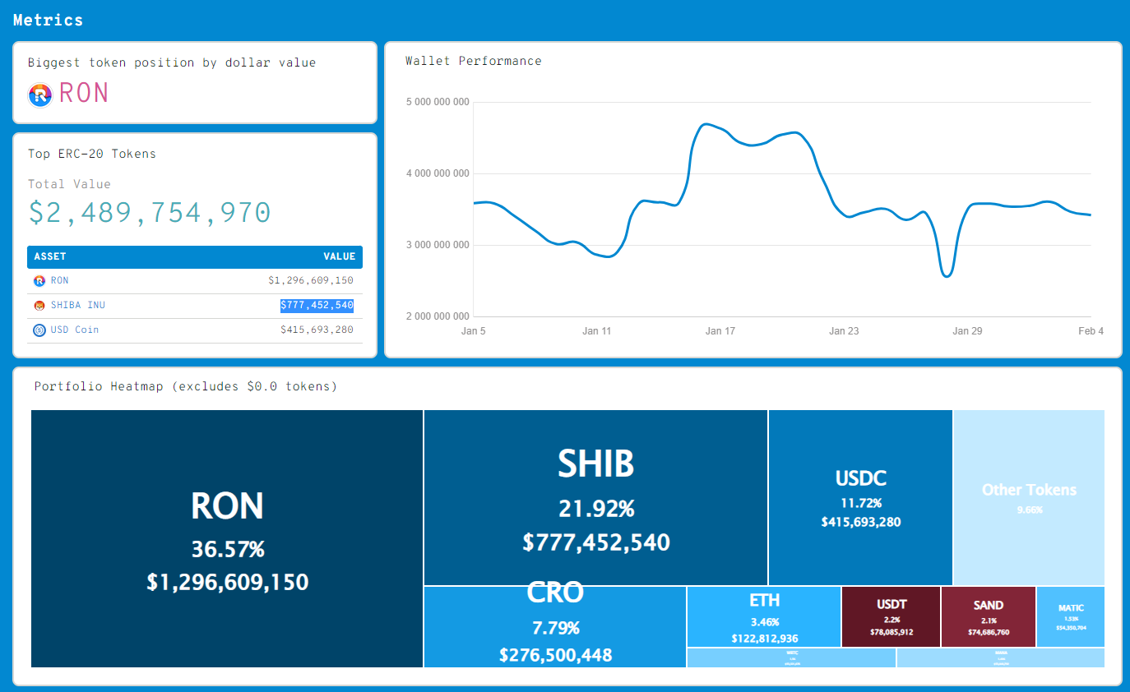This screenshot has height=692, width=1130.
Task: Select the SHIB tile in the heatmap
Action: [596, 498]
